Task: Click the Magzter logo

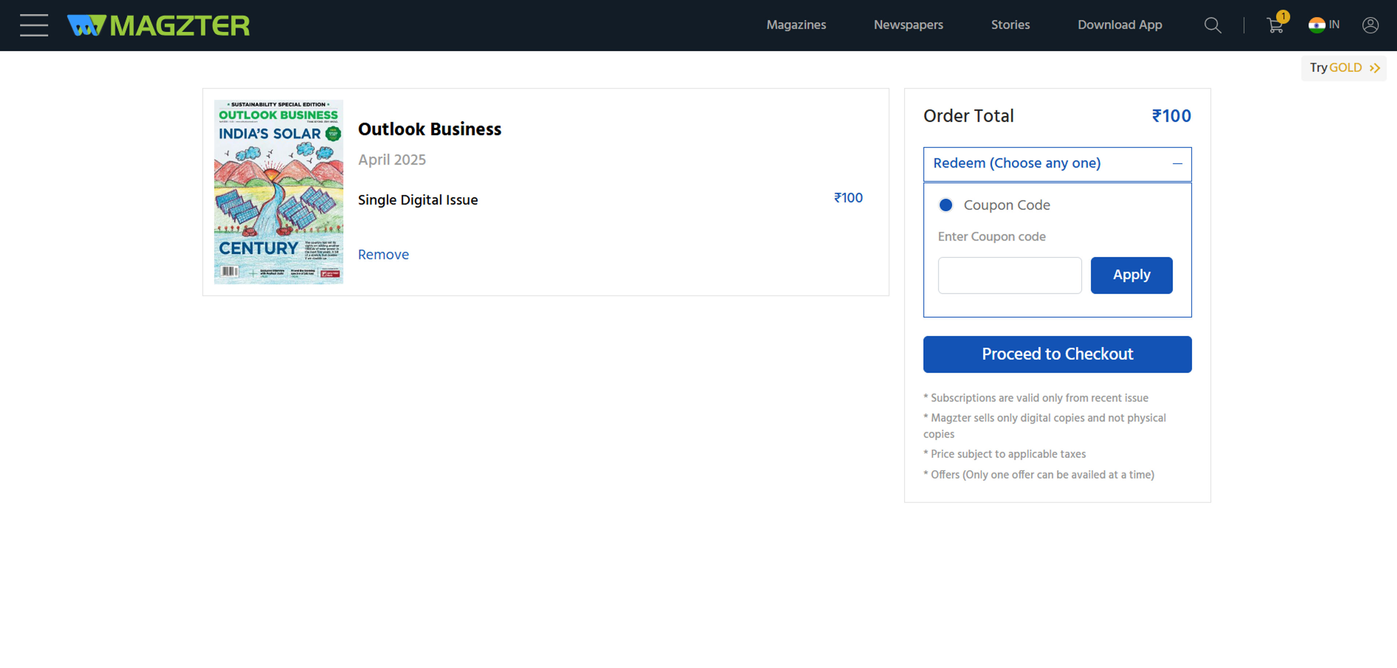Action: pos(158,25)
